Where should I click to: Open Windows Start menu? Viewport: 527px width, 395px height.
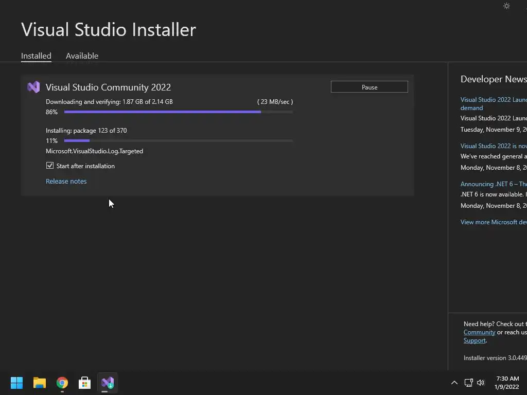coord(16,383)
